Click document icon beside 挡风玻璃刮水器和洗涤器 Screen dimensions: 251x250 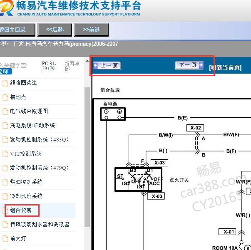pyautogui.click(x=5, y=225)
